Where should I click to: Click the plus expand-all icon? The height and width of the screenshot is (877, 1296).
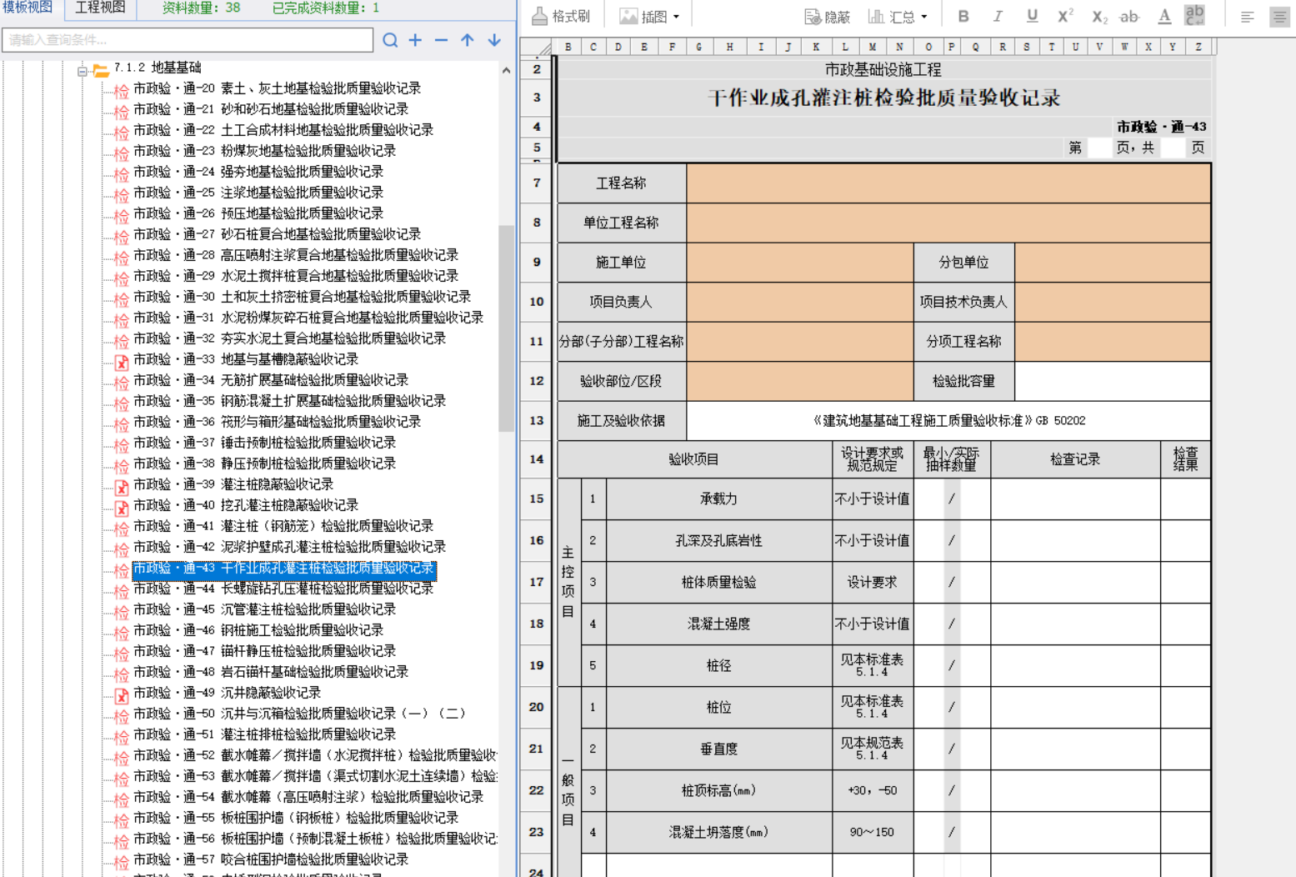pyautogui.click(x=415, y=40)
